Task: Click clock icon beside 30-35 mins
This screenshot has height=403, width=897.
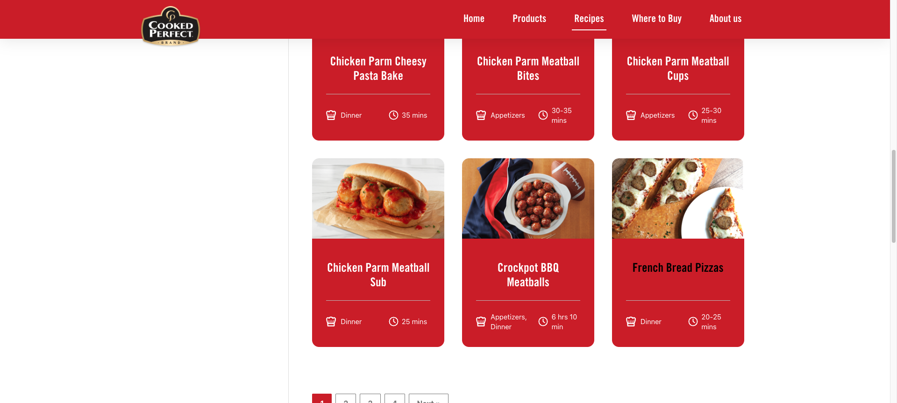Action: (543, 115)
